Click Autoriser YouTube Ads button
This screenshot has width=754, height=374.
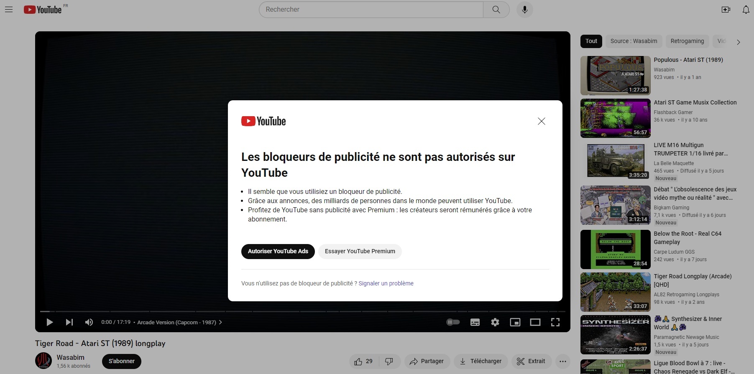[x=278, y=252]
